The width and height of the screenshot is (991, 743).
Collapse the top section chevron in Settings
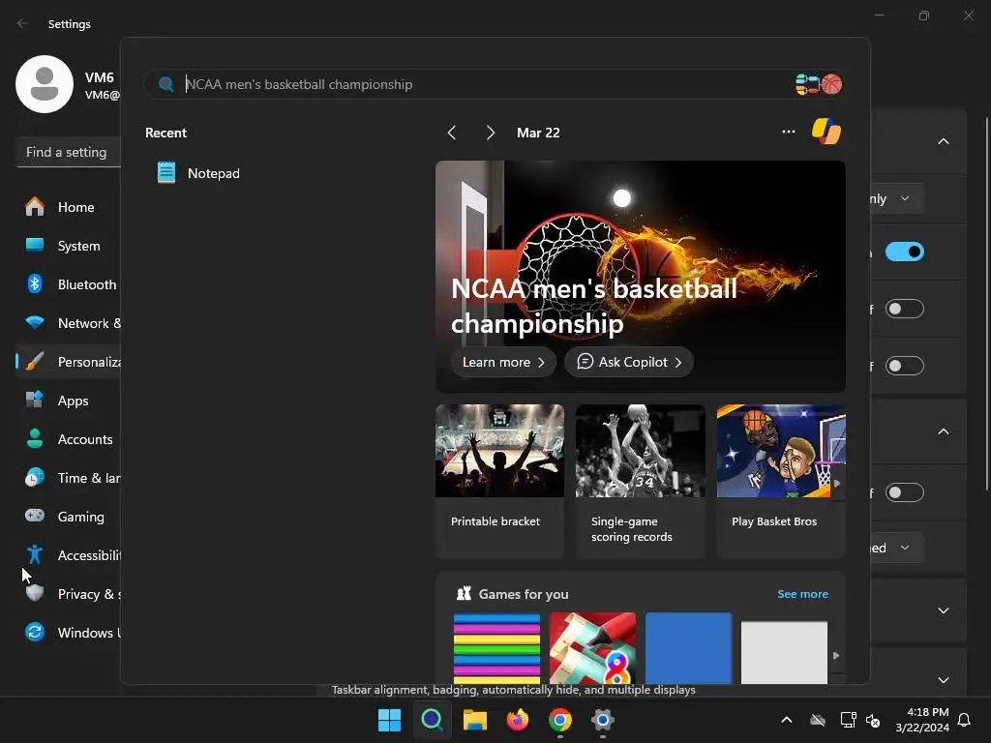943,141
